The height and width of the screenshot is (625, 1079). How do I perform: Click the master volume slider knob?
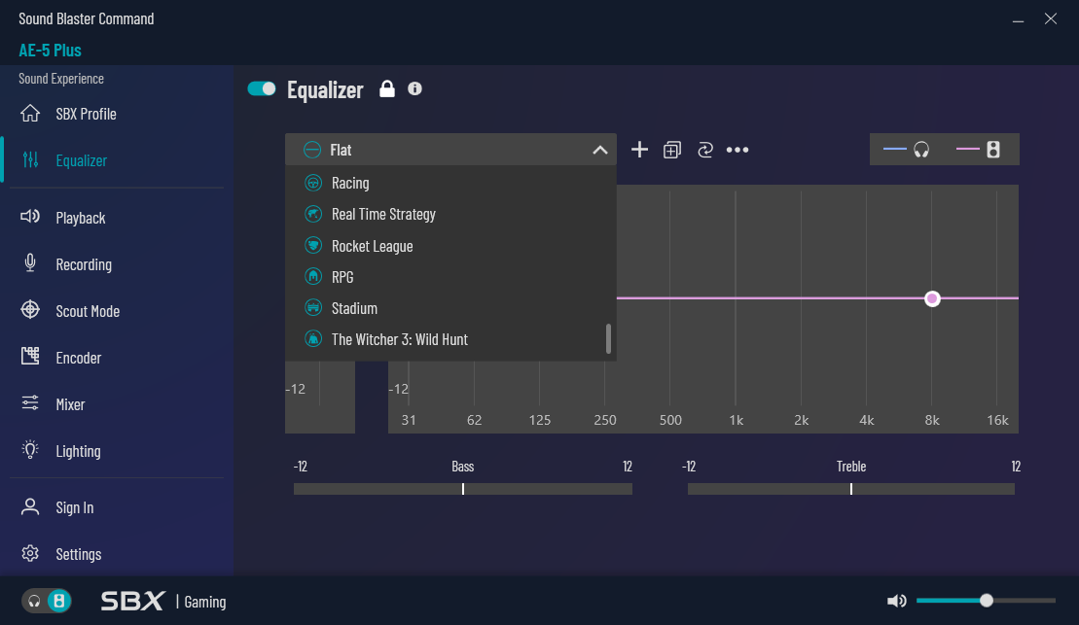(987, 601)
